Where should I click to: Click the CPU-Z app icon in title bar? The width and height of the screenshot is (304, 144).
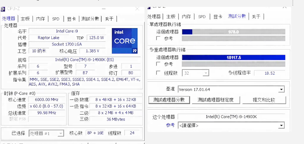point(3,9)
